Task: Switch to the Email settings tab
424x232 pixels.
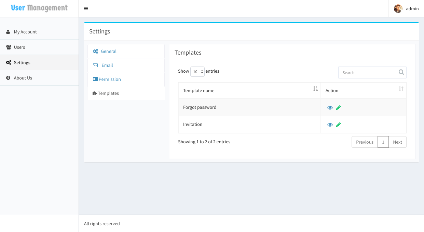Action: (126, 65)
